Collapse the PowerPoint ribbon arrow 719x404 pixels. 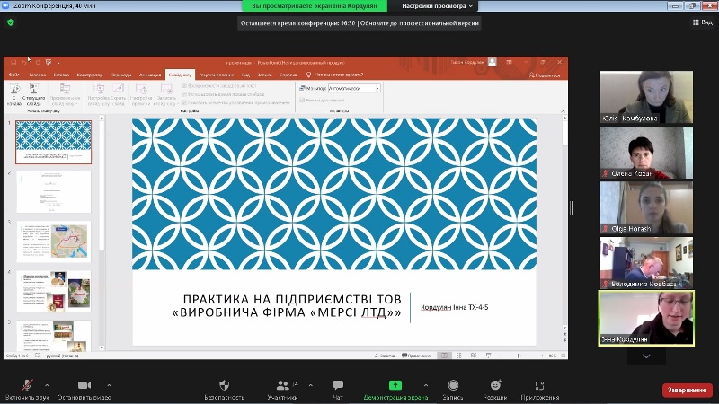click(x=564, y=110)
